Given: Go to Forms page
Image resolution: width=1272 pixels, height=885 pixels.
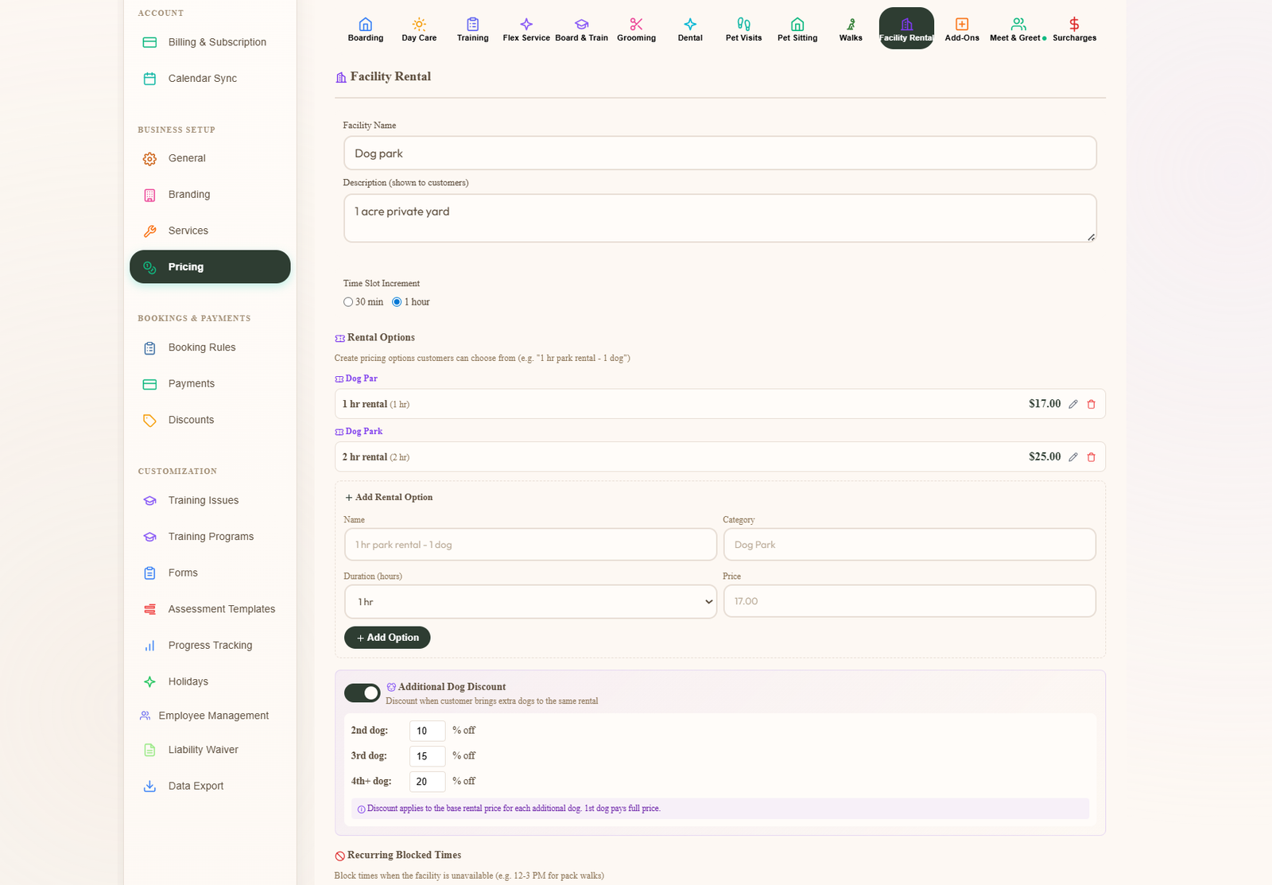Looking at the screenshot, I should tap(210, 573).
